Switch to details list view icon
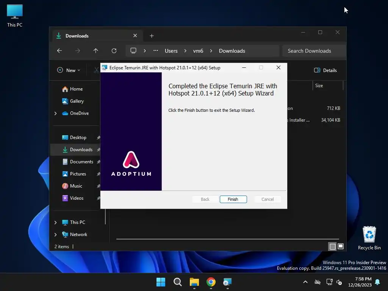Viewport: 388px width, 291px height. 332,246
